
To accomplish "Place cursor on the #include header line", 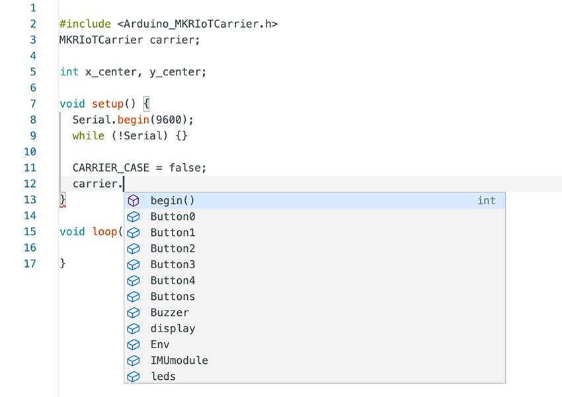I will [x=169, y=24].
